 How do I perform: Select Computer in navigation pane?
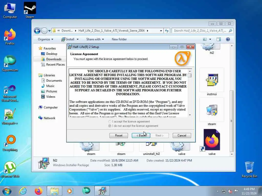[48, 107]
